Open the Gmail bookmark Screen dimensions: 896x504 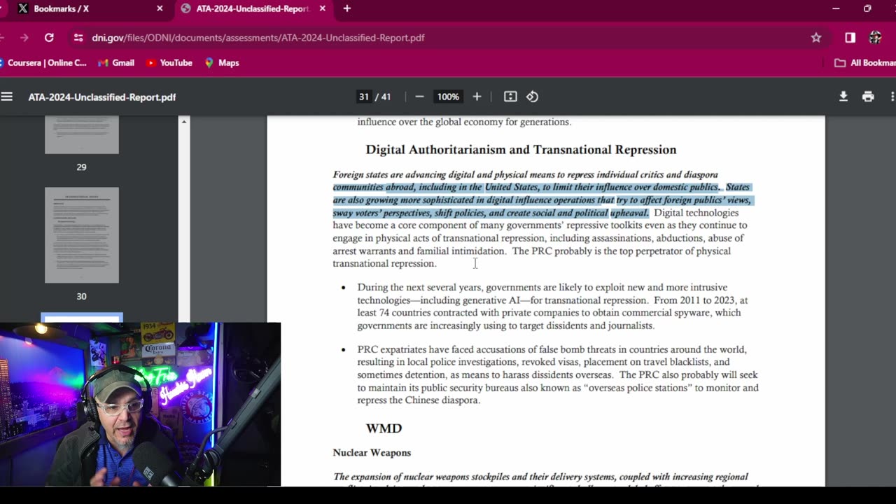(116, 63)
